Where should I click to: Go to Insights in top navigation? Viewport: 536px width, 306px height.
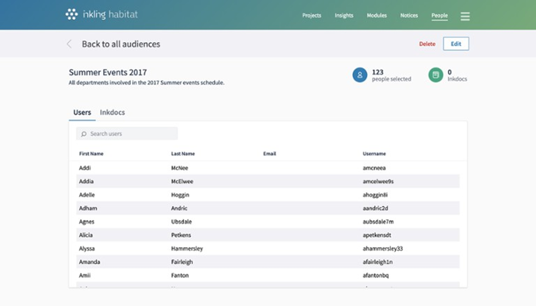point(344,16)
